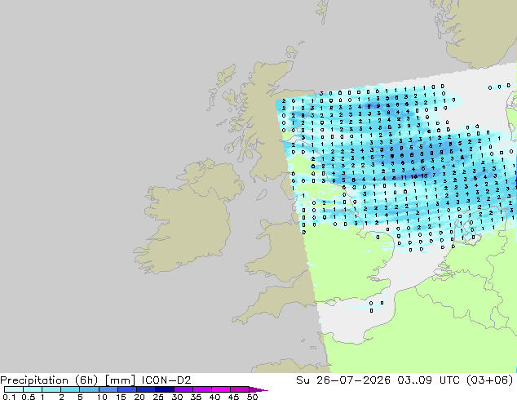This screenshot has width=517, height=400.
Task: Click the legend swatch between 20 and 25
Action: [145, 389]
